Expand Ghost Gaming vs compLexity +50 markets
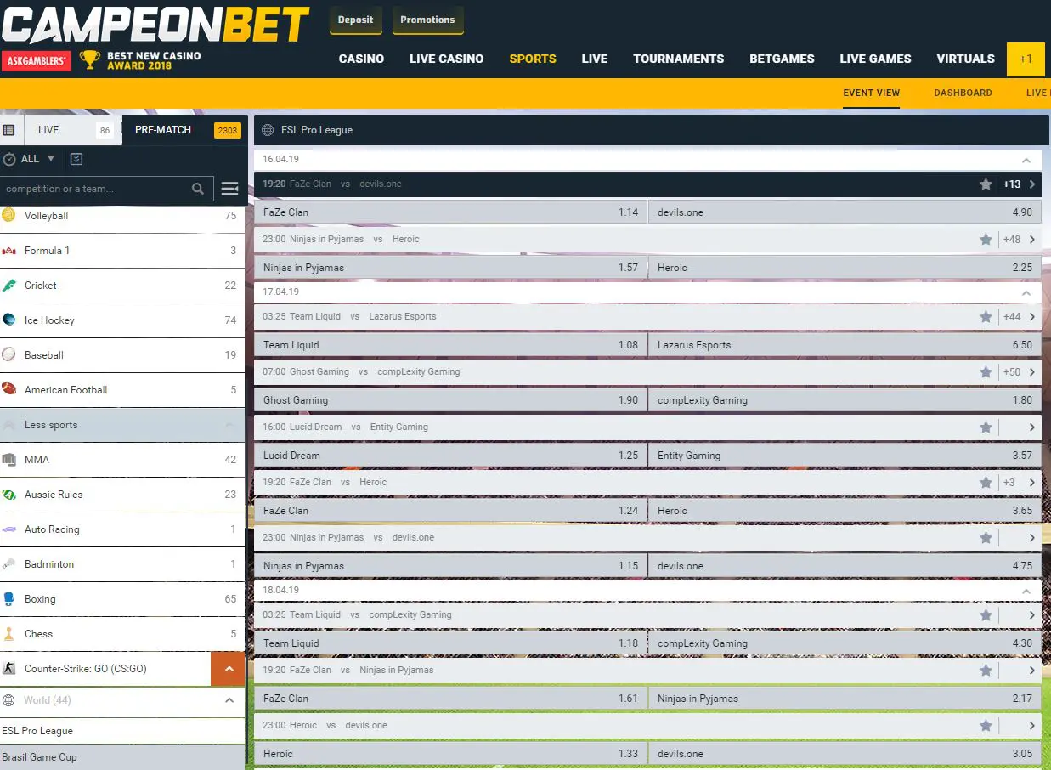1051x770 pixels. pyautogui.click(x=1020, y=372)
